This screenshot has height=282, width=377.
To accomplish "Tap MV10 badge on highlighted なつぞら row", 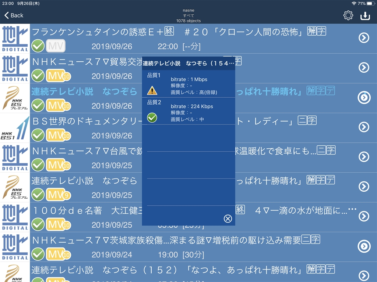I will click(59, 105).
